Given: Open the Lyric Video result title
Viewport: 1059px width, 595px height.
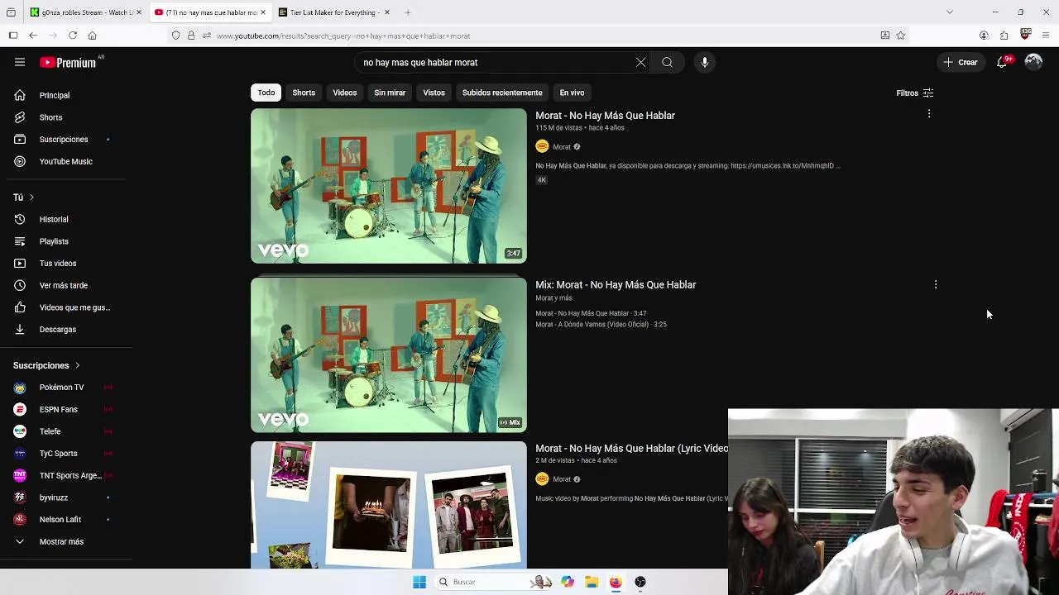Looking at the screenshot, I should pos(631,448).
